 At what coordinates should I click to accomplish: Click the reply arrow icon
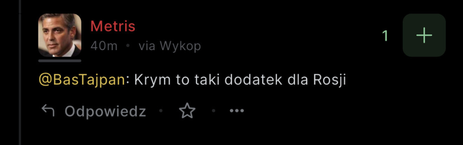click(48, 111)
